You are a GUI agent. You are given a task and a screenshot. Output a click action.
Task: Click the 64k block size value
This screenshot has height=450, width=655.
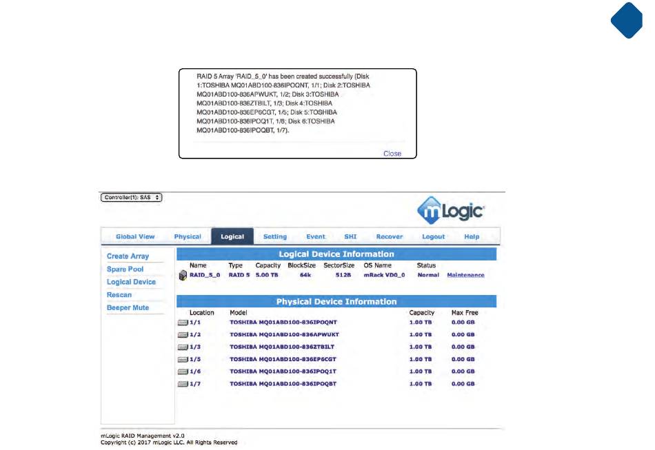(305, 275)
